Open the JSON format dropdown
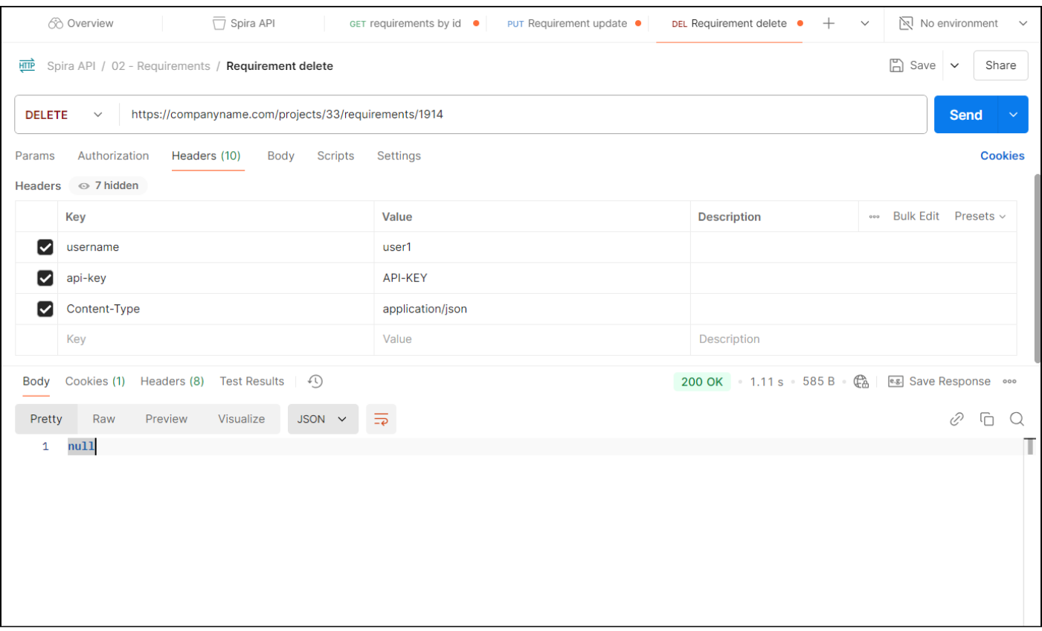The height and width of the screenshot is (631, 1042). [x=323, y=419]
